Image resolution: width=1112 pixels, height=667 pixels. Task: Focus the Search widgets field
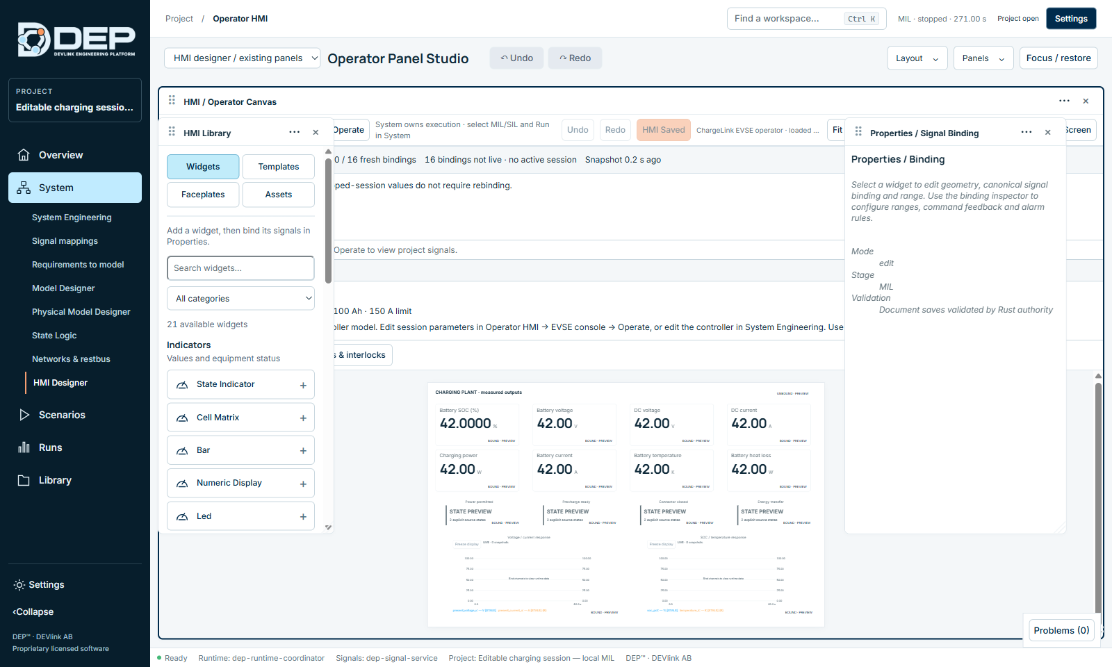click(x=240, y=268)
